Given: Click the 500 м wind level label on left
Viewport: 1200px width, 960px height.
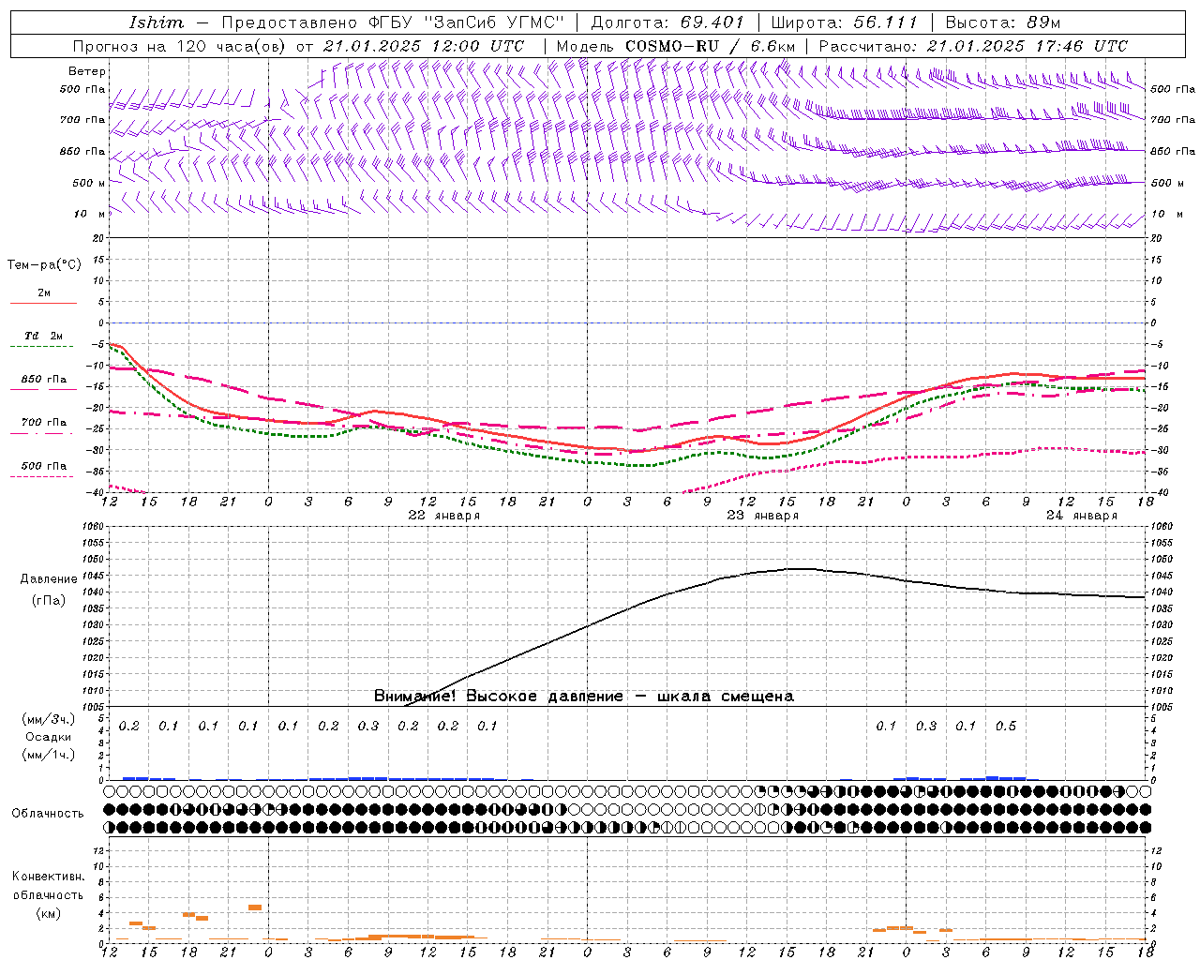Looking at the screenshot, I should pyautogui.click(x=89, y=183).
